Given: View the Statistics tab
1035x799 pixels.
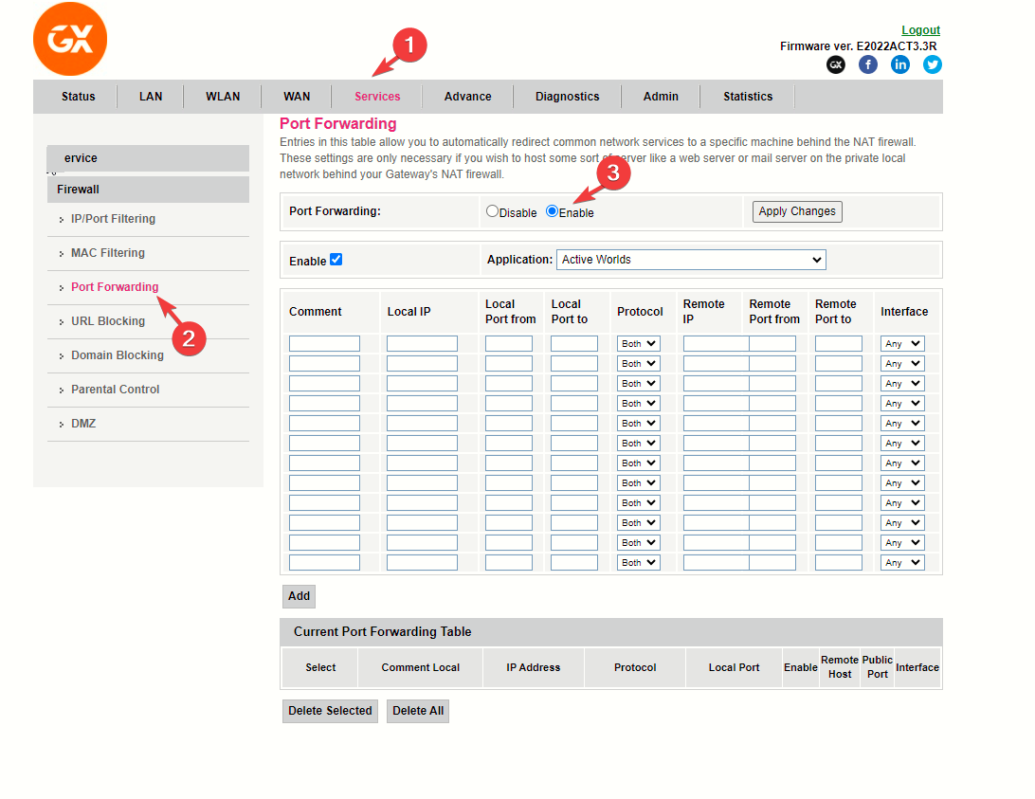Looking at the screenshot, I should [747, 97].
